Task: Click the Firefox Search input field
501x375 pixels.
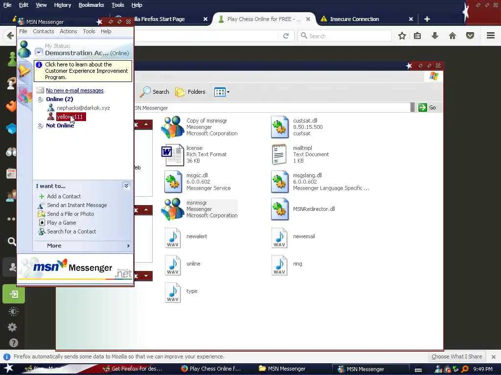Action: click(x=345, y=36)
